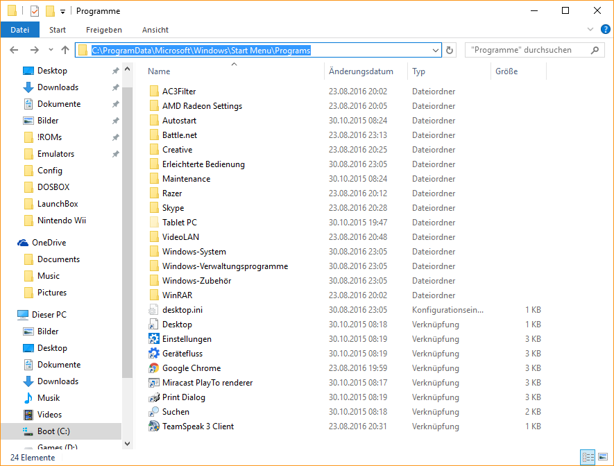This screenshot has width=614, height=466.
Task: Click the new folder icon in title bar
Action: tap(50, 11)
